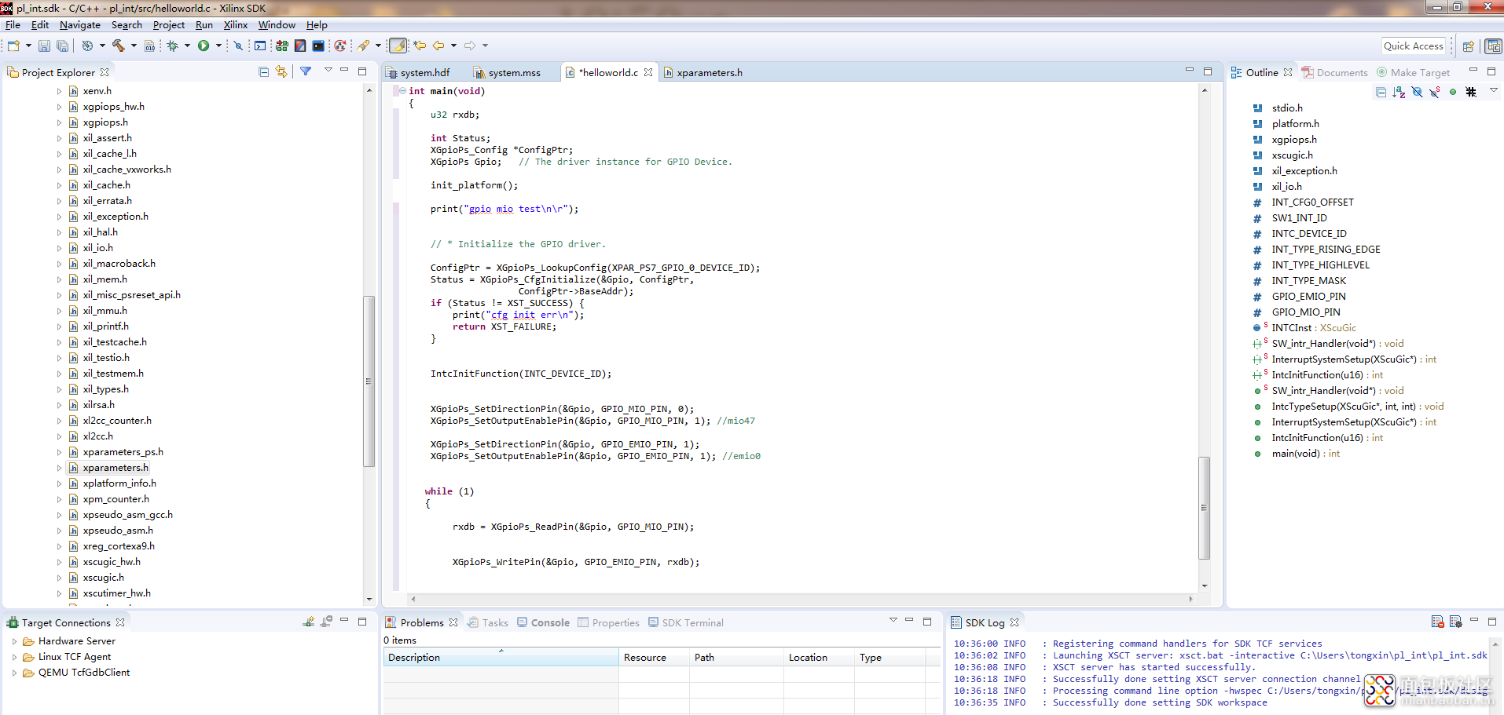Viewport: 1504px width, 715px height.
Task: Expand the Hardware Server node
Action: tap(14, 641)
